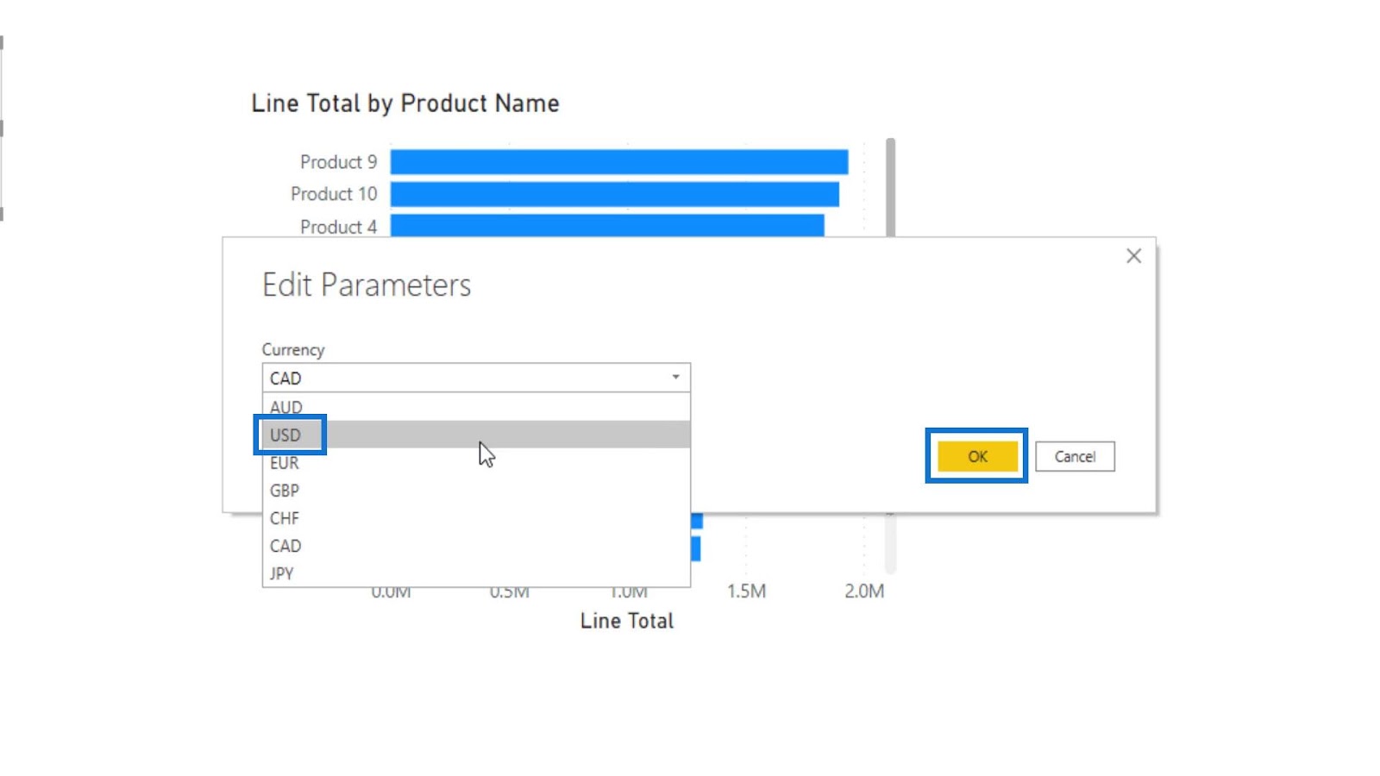Click the 'Line Total by Product Name' title
The height and width of the screenshot is (776, 1380).
(405, 103)
